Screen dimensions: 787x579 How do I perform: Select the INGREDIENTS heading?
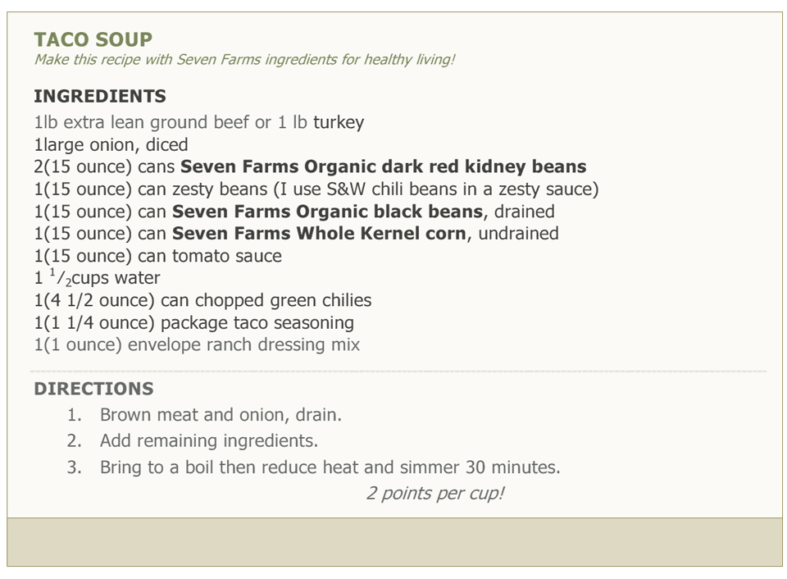(100, 96)
